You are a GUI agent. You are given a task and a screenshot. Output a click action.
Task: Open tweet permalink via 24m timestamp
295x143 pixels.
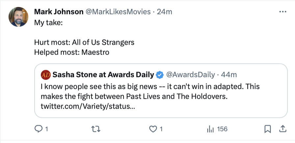tap(165, 12)
